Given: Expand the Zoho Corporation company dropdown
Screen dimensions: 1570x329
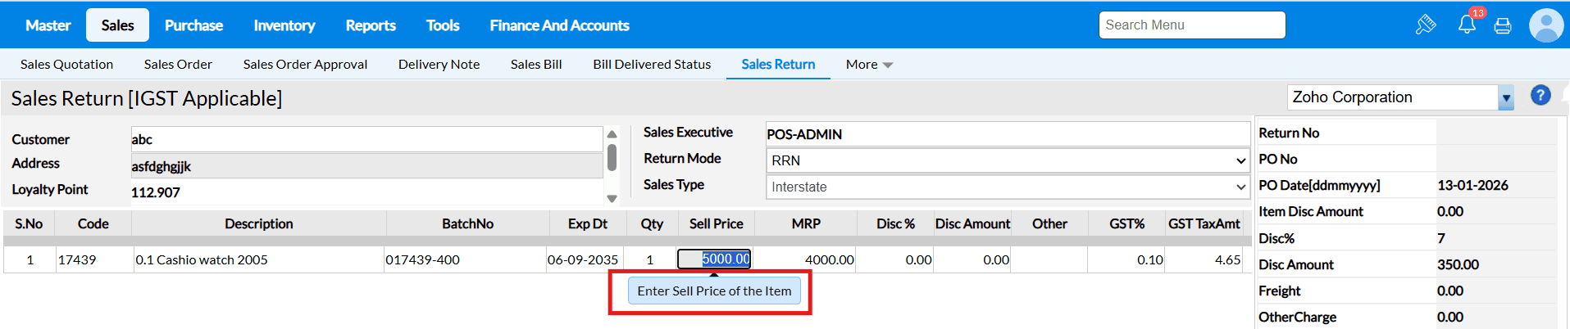Looking at the screenshot, I should pos(1505,97).
